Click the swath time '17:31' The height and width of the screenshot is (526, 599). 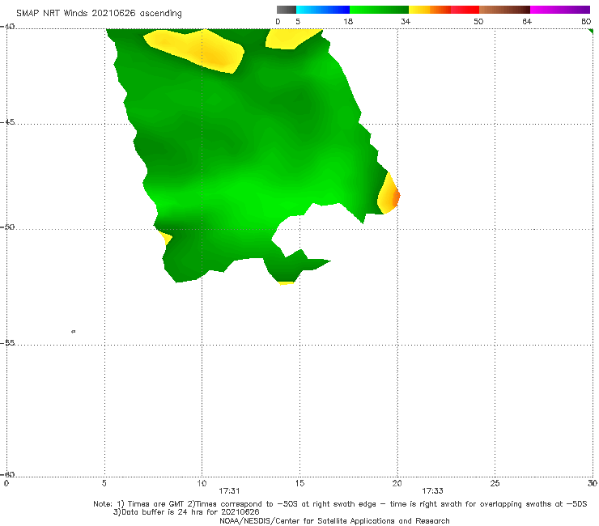[229, 491]
